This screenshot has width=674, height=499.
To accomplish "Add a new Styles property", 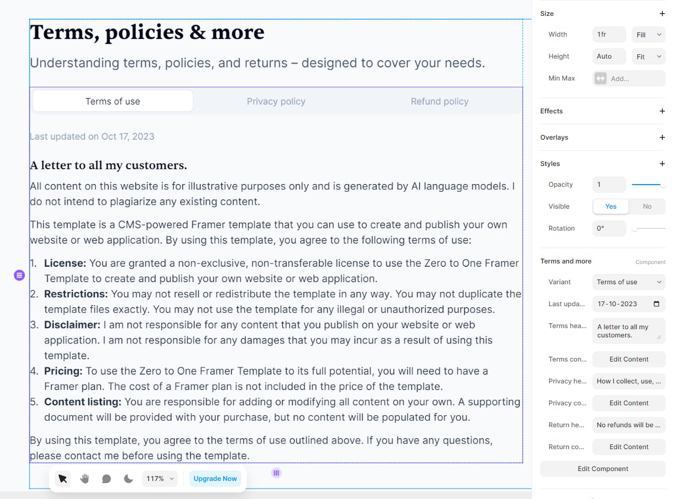I will [x=662, y=164].
